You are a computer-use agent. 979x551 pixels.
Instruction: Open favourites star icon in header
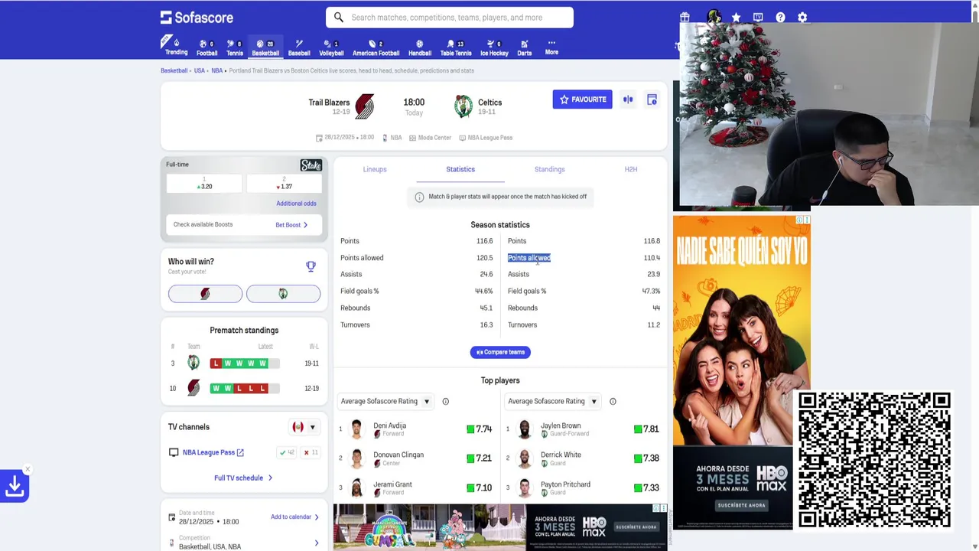click(x=736, y=17)
